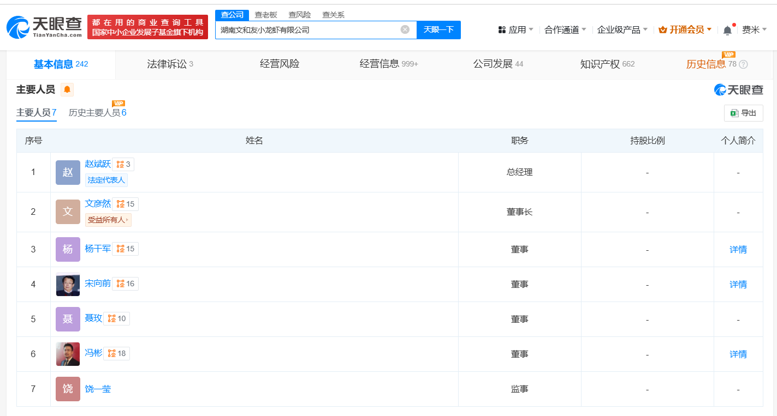The width and height of the screenshot is (777, 416).
Task: Click the 总经理 position cell
Action: [x=519, y=172]
